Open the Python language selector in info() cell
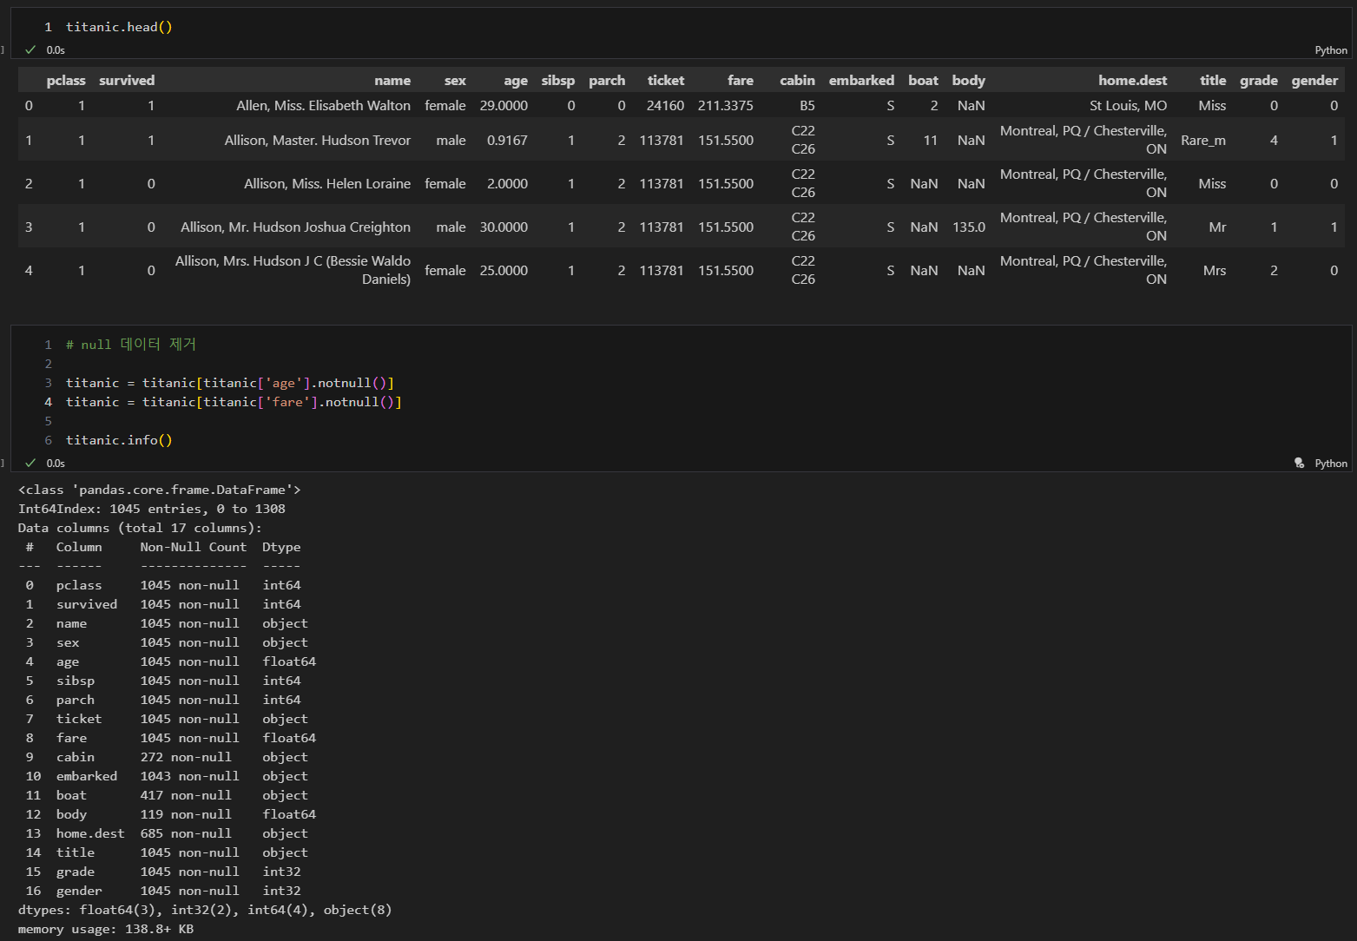Screen dimensions: 1357x941 1331,464
